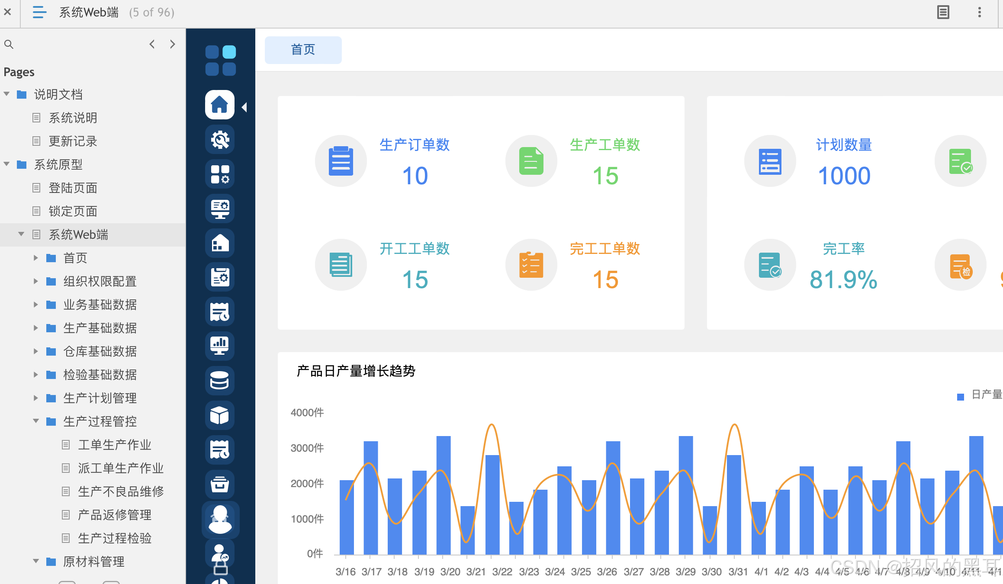
Task: Toggle the 日产量 legend series marker
Action: tap(961, 396)
